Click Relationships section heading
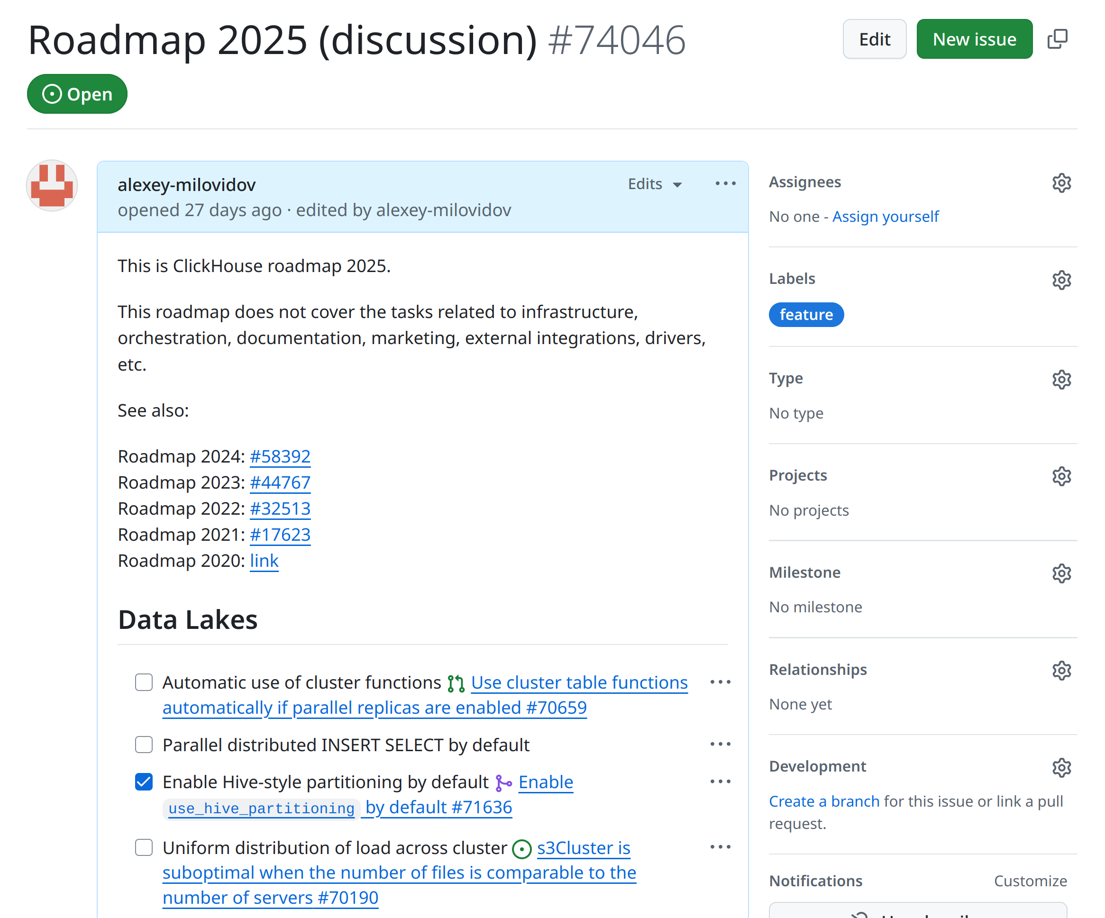The image size is (1105, 918). 818,669
